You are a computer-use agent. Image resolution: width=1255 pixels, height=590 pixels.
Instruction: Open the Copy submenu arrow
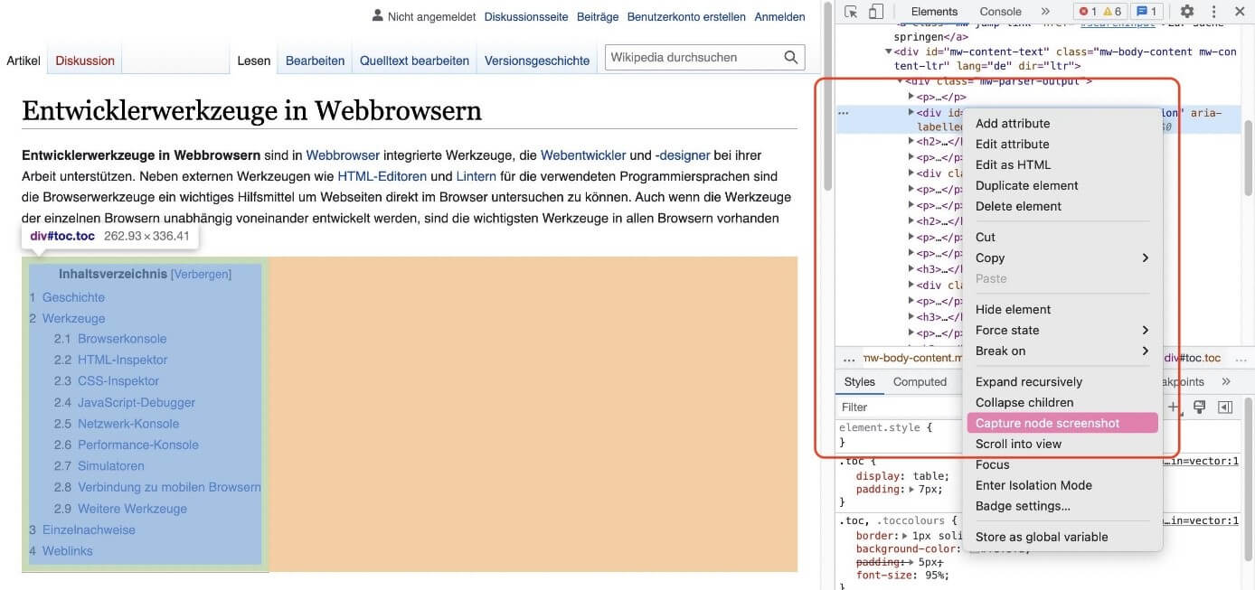1146,258
